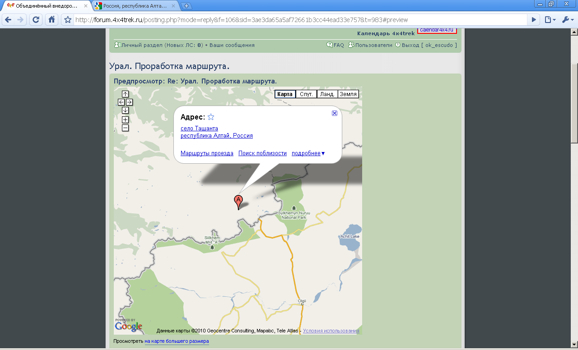Image resolution: width=578 pixels, height=350 pixels.
Task: Pan the map left with arrow button
Action: 121,102
